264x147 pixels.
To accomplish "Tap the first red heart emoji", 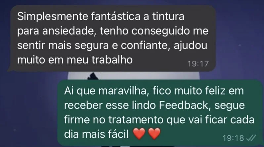I will [x=139, y=134].
